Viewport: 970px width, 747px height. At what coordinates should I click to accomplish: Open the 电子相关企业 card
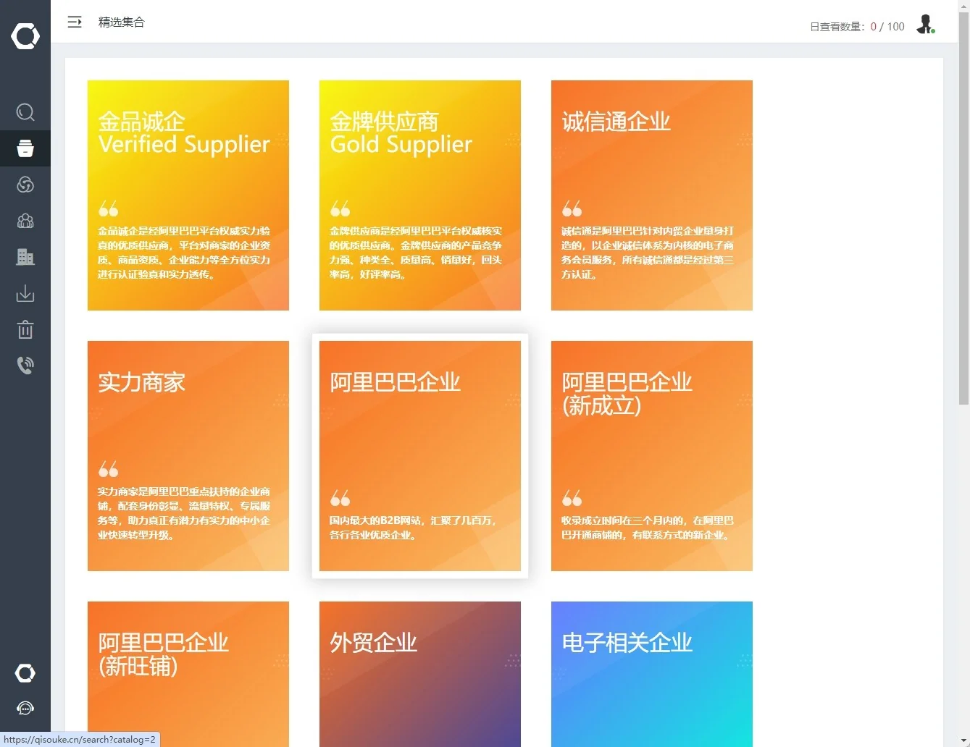click(652, 674)
